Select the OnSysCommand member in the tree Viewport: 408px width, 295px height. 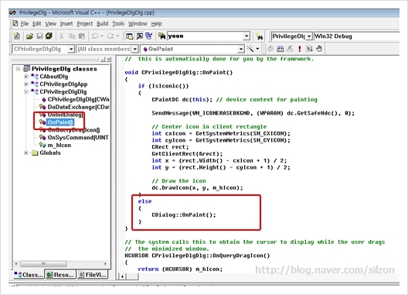78,138
